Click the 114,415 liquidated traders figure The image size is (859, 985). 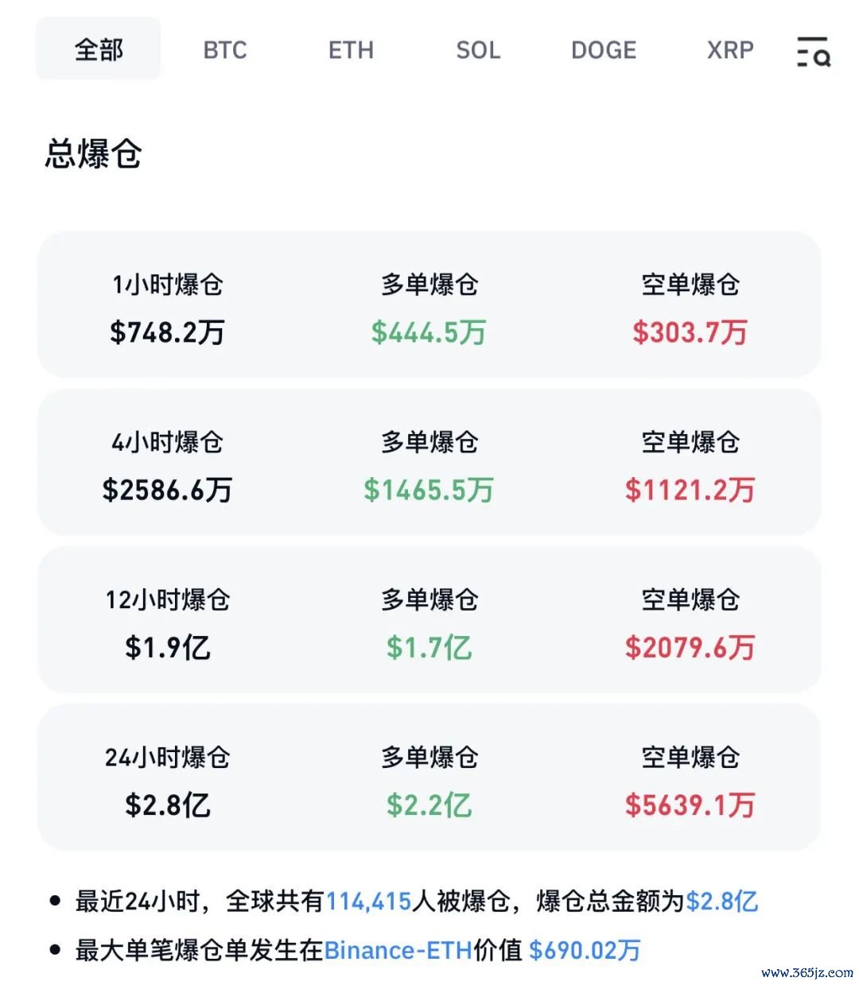369,902
